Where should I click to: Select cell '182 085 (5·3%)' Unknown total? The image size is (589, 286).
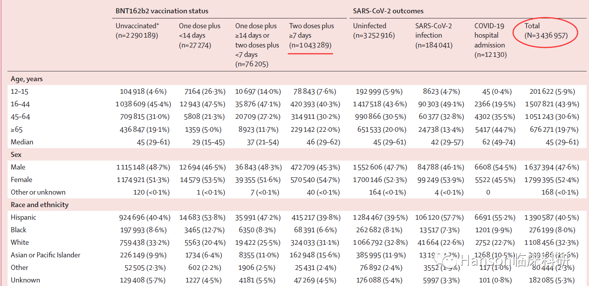point(552,280)
